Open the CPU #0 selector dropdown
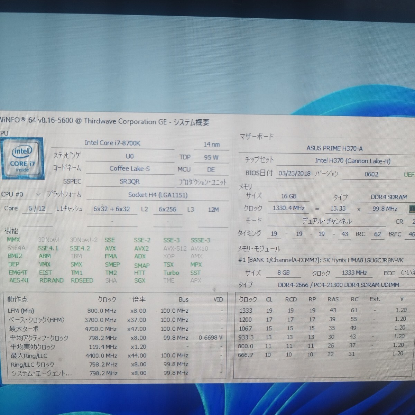415x415 pixels. (x=21, y=194)
